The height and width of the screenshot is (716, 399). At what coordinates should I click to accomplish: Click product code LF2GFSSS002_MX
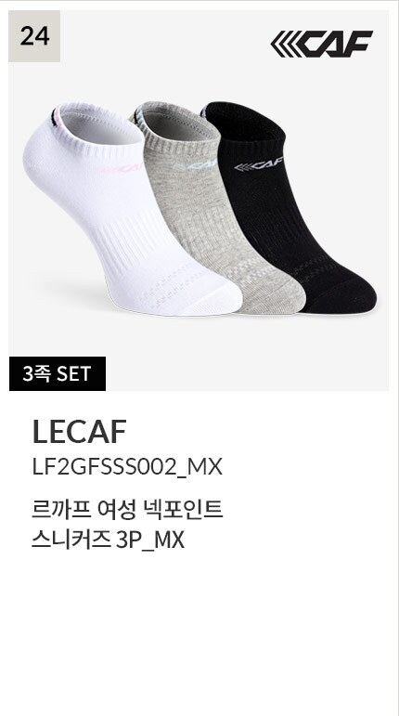click(127, 467)
